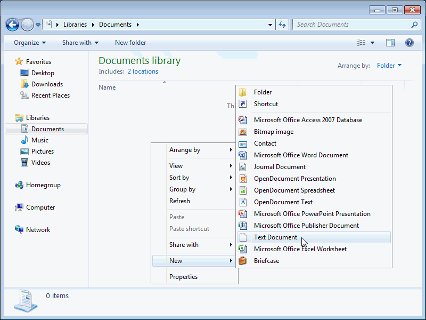426x320 pixels.
Task: Open the Organize menu
Action: (30, 43)
